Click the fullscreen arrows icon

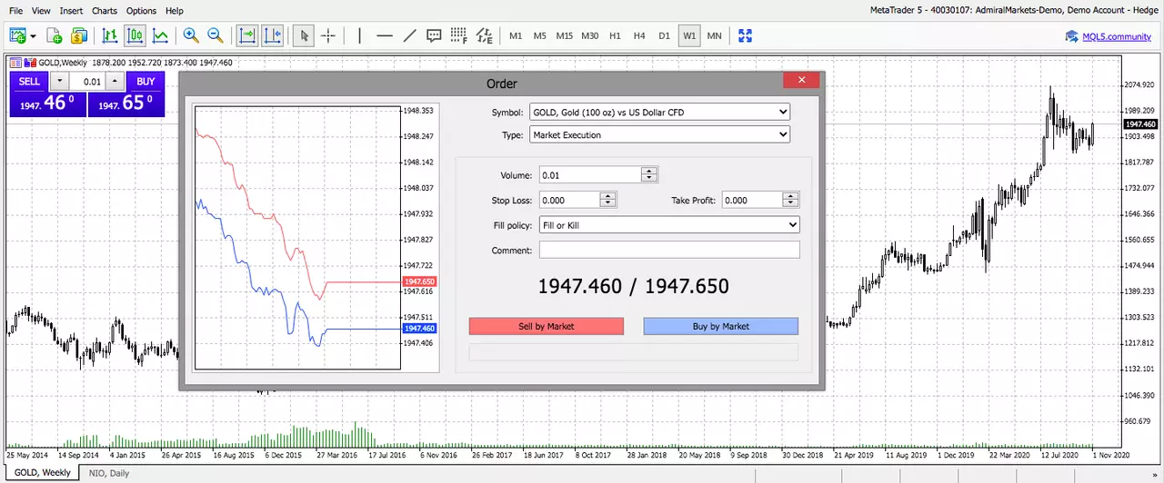[x=746, y=36]
